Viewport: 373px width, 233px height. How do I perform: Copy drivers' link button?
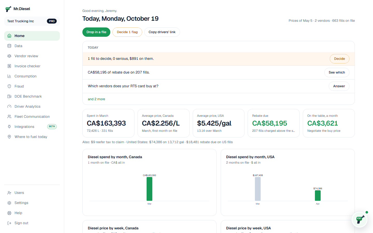pos(162,32)
